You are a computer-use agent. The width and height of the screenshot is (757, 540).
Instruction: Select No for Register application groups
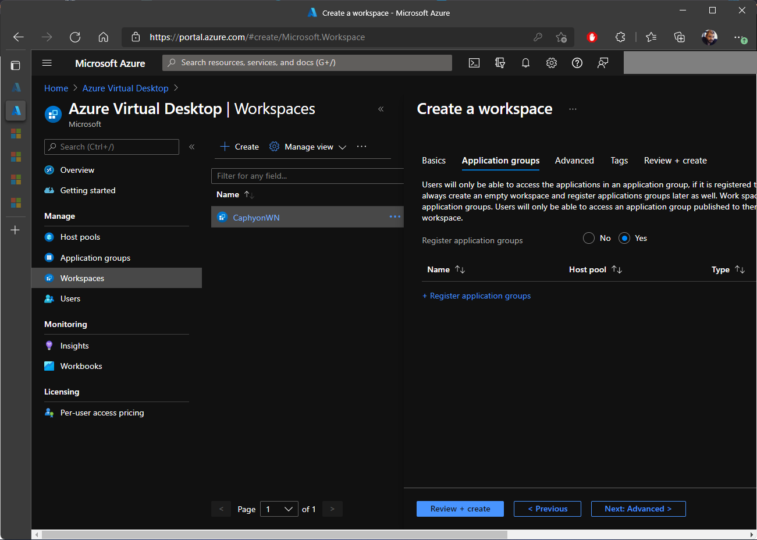(589, 238)
